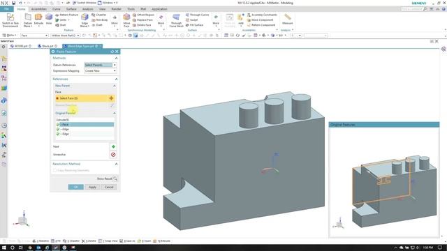Choose the Chamfer command in ribbon
This screenshot has height=251, width=447.
click(99, 15)
